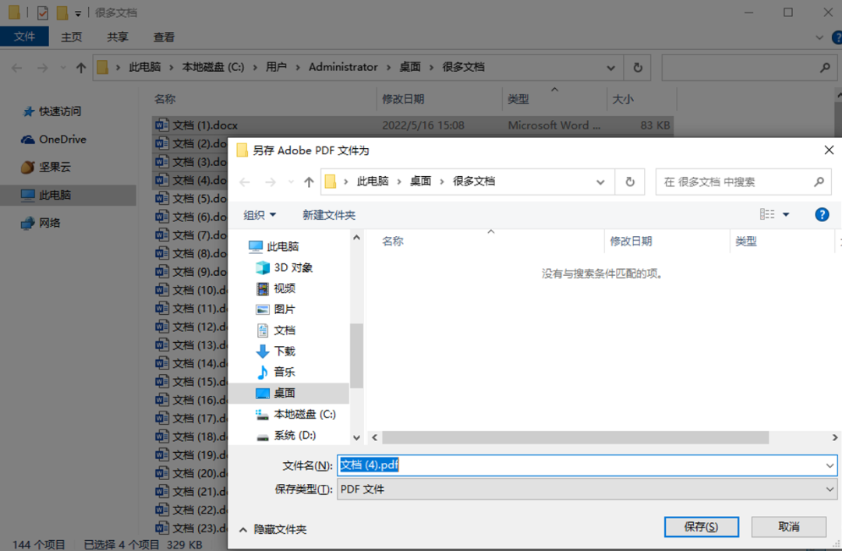
Task: Open 坚果云 in Explorer sidebar
Action: [x=55, y=167]
